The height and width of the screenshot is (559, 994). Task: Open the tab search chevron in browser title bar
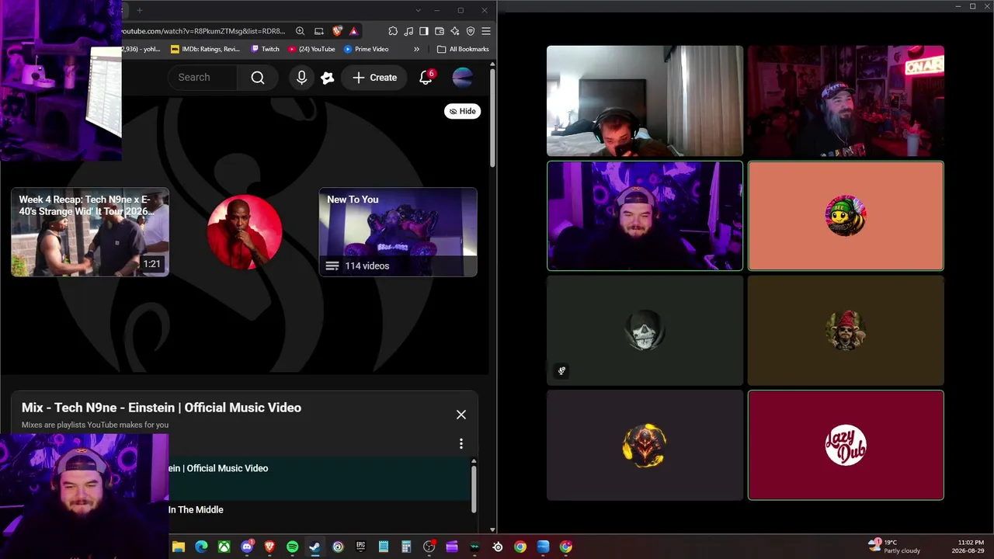(x=419, y=10)
